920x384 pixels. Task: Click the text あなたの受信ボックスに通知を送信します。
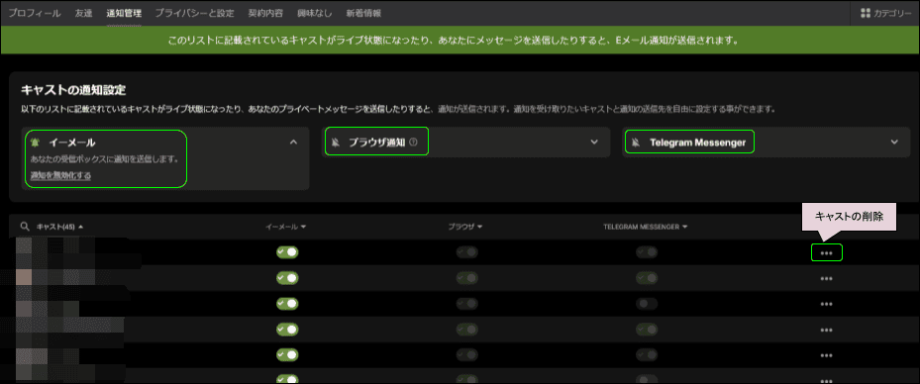coord(104,159)
